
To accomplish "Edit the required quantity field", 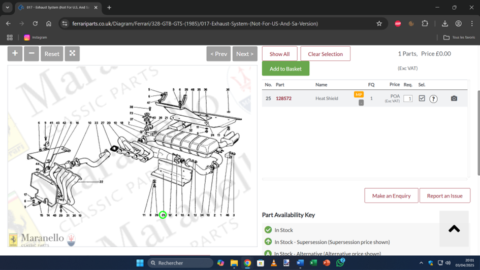I will [x=408, y=98].
